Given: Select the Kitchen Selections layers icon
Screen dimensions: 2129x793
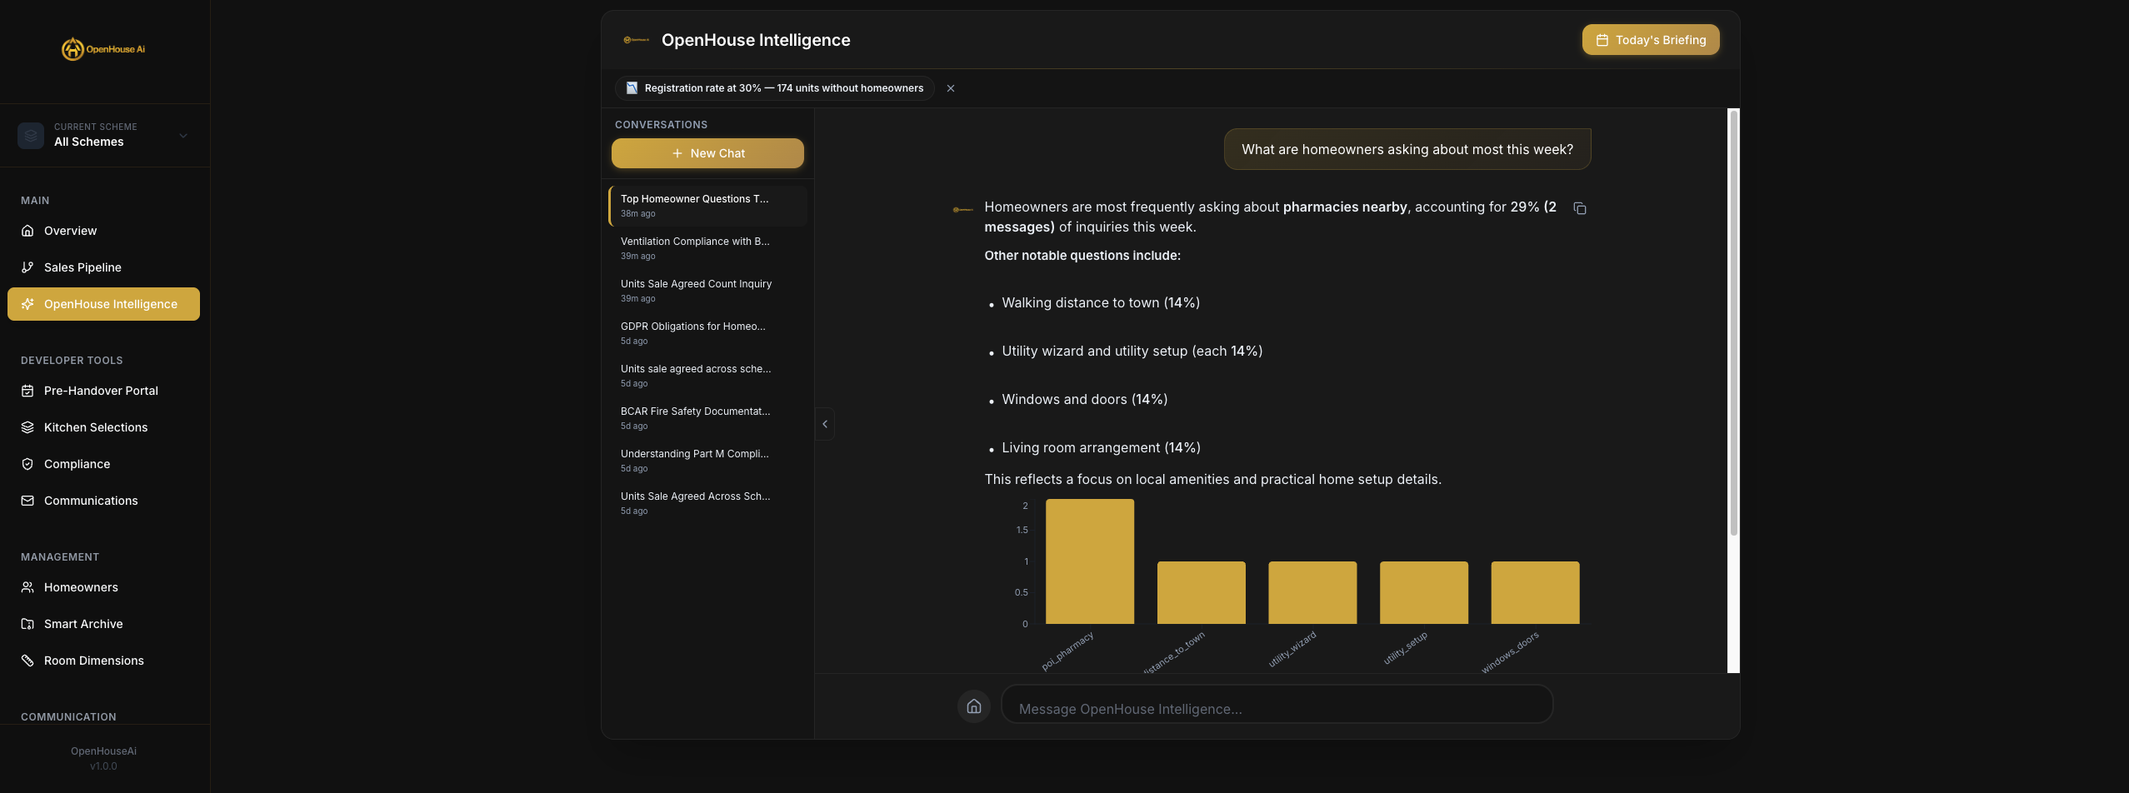Looking at the screenshot, I should tap(27, 426).
